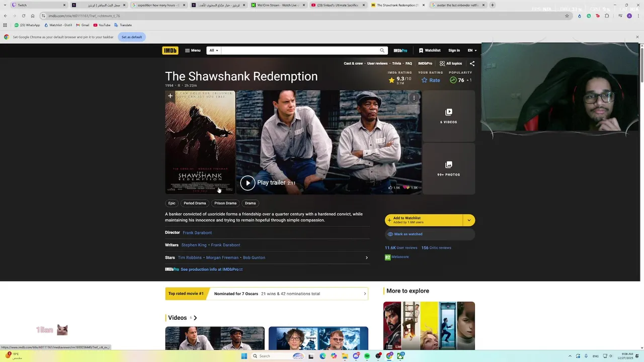Bookmark this page with the star
Screen dimensions: 644x362
click(x=567, y=16)
